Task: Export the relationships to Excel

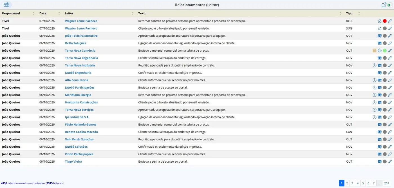Action: tap(390, 5)
